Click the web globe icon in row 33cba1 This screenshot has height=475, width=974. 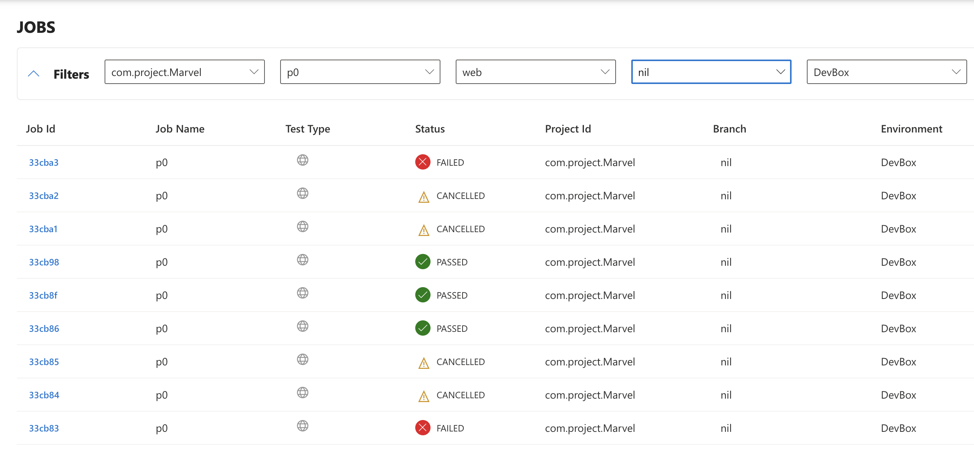[302, 227]
